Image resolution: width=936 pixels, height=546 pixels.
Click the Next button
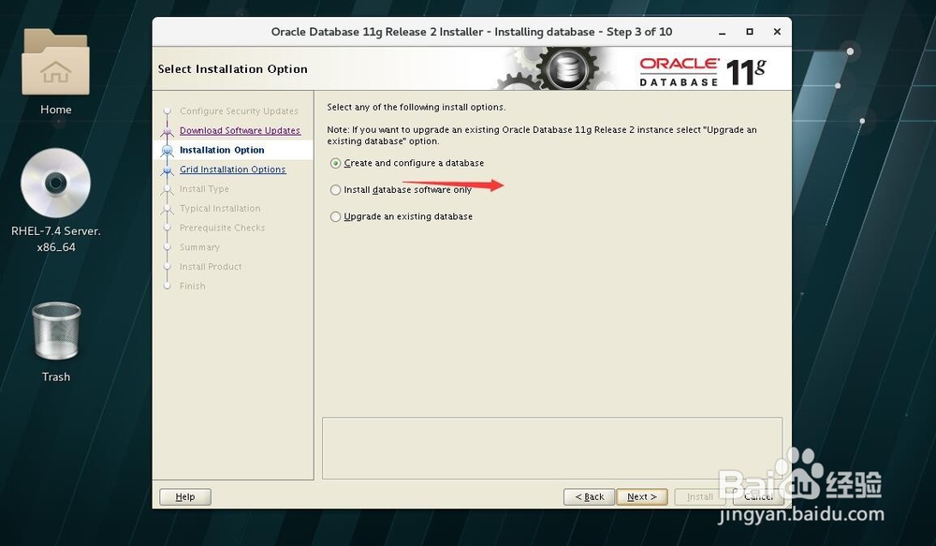tap(642, 496)
